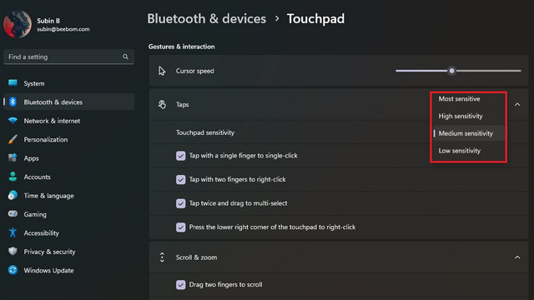This screenshot has width=534, height=300.
Task: Open the Apps icon in sidebar
Action: (13, 157)
